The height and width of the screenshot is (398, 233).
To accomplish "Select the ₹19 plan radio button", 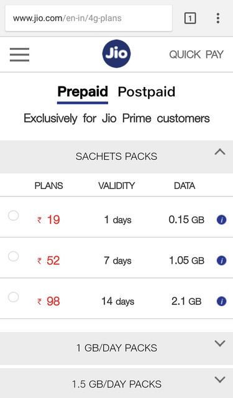I will 13,216.
